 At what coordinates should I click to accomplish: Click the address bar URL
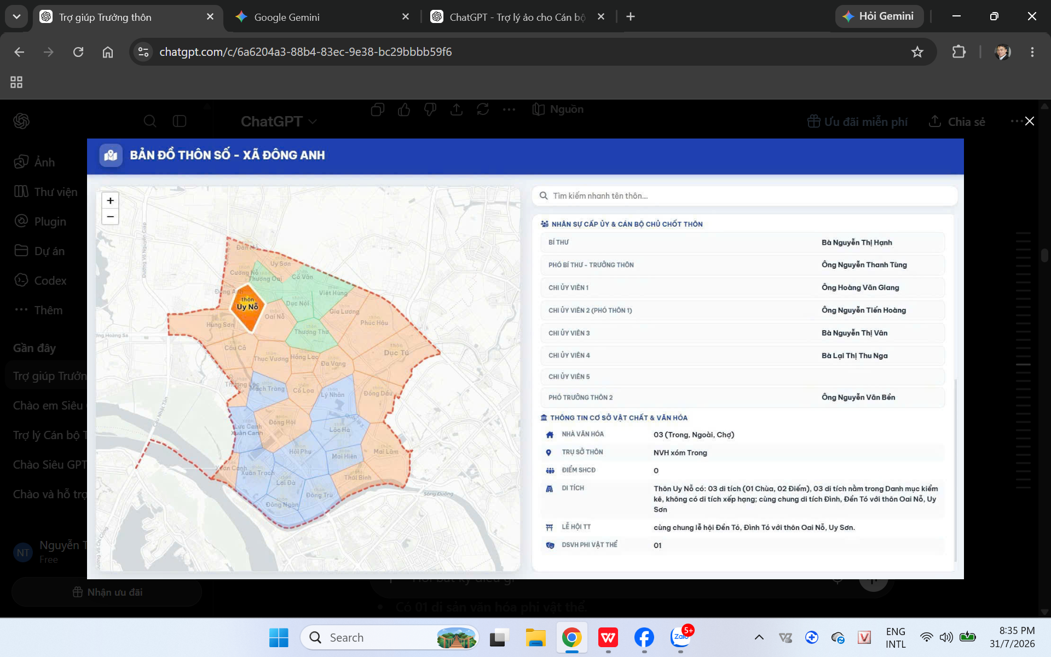point(305,52)
